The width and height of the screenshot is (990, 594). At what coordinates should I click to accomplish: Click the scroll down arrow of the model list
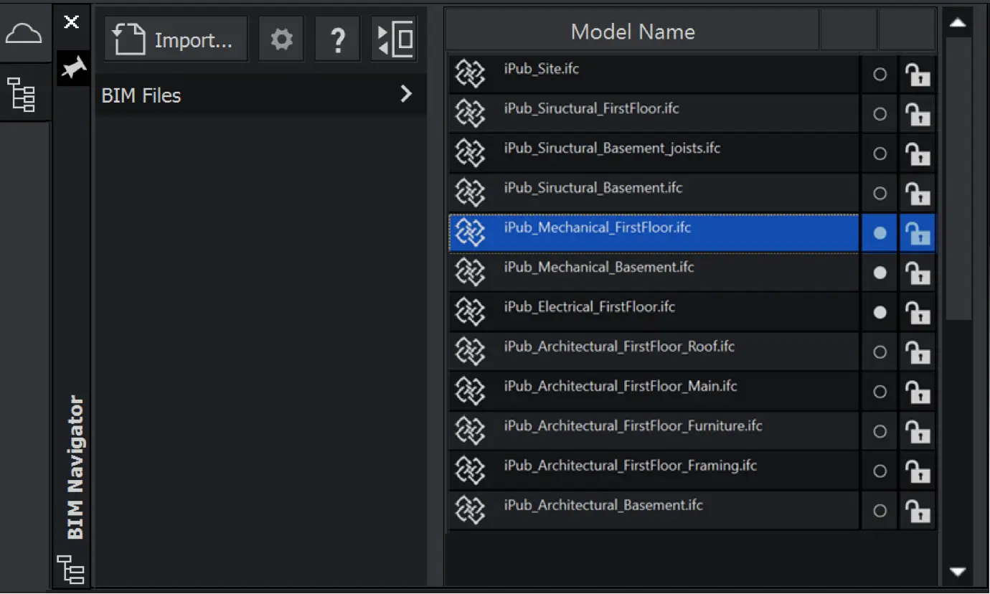(x=958, y=572)
